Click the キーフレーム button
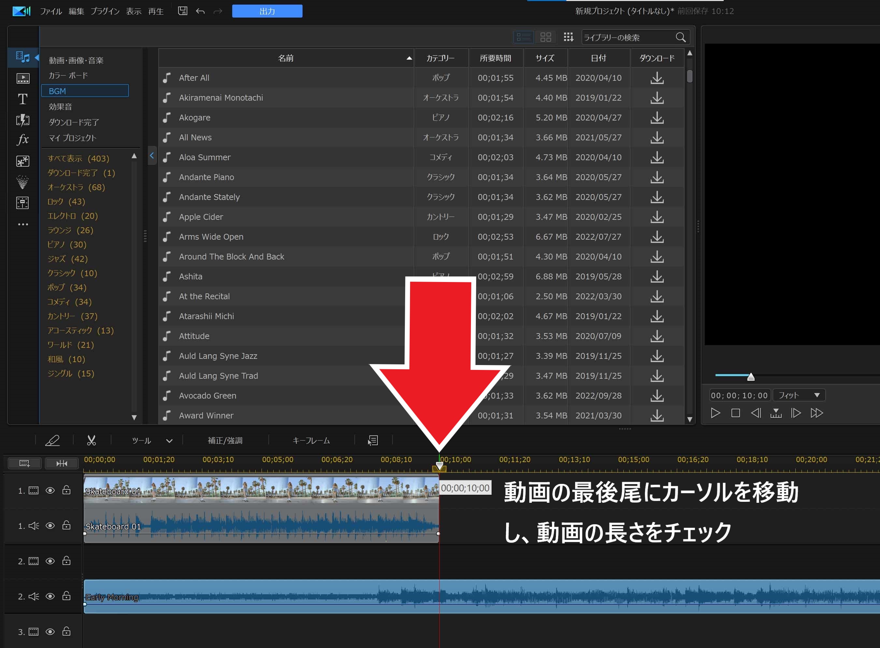Screen dimensions: 880x648 coord(311,441)
